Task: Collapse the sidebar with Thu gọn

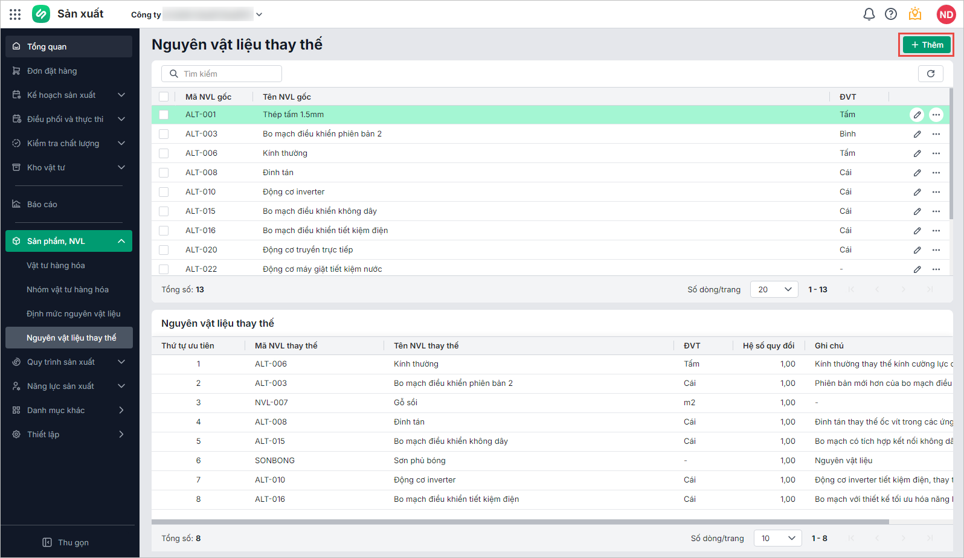Action: [66, 542]
